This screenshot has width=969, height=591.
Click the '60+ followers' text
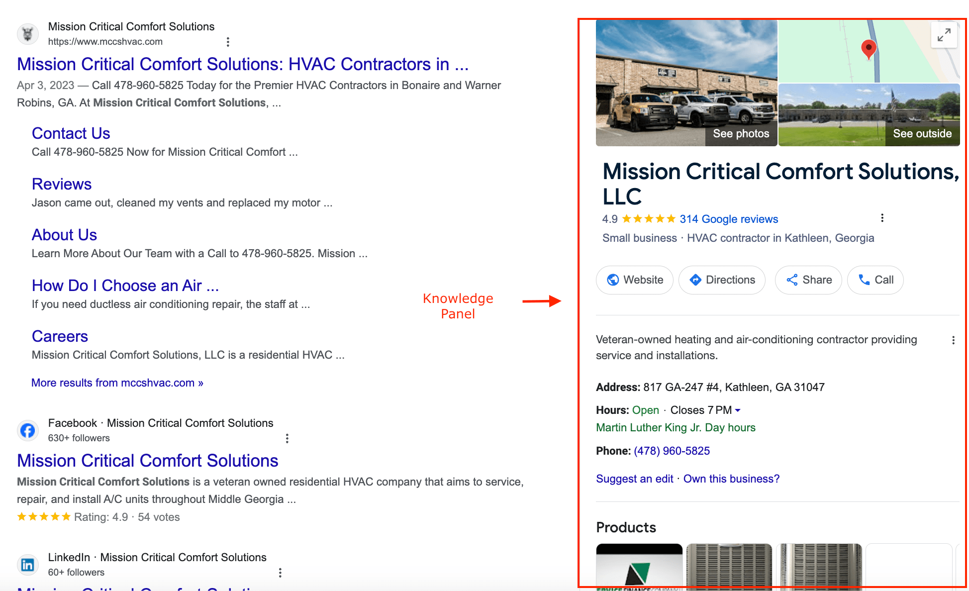[76, 573]
